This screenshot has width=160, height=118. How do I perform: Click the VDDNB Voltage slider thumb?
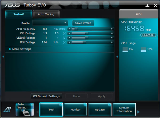[x=87, y=38]
